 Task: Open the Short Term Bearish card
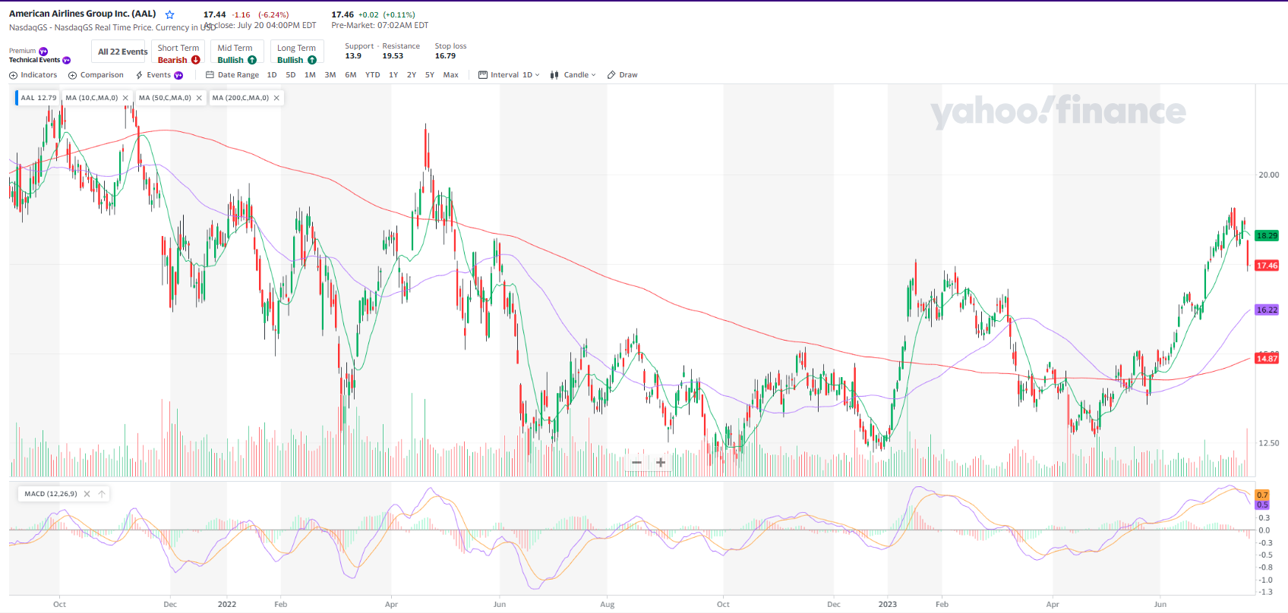[x=178, y=52]
